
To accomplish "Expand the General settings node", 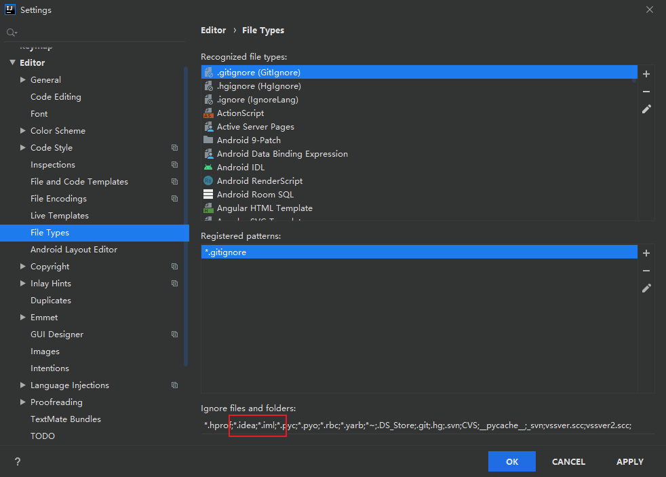I will (x=23, y=80).
